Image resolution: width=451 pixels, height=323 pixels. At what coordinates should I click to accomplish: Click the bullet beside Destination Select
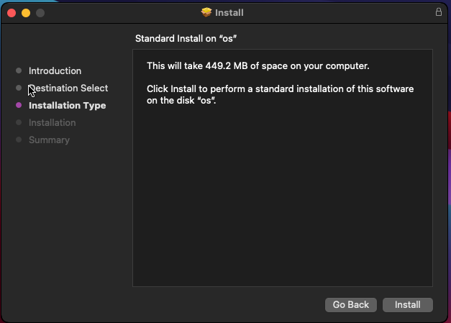click(x=19, y=88)
